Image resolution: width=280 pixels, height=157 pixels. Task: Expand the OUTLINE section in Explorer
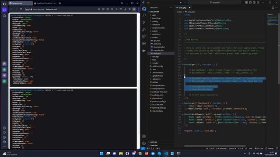(x=154, y=142)
